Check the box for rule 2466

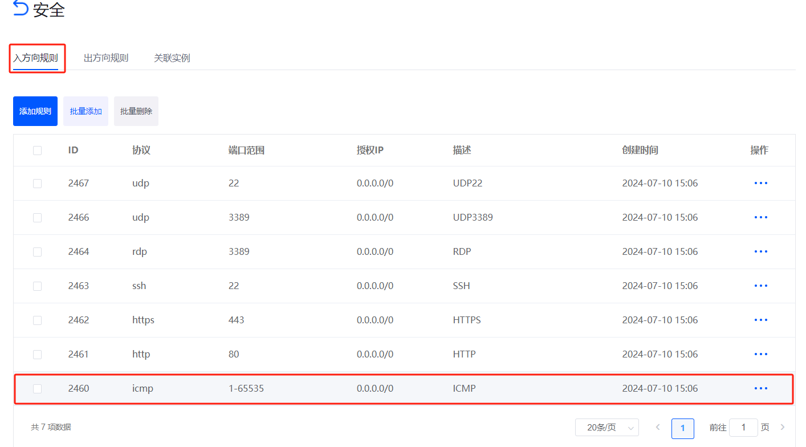click(x=37, y=218)
